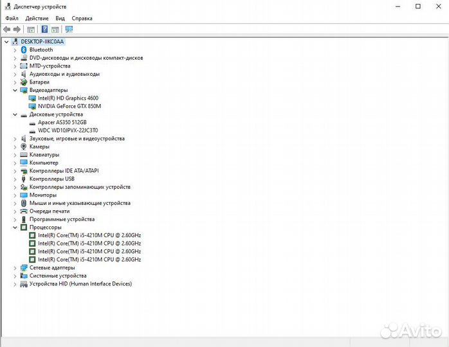This screenshot has width=449, height=347.
Task: Select the last Intel Core i5-4210M processor entry
Action: pyautogui.click(x=89, y=260)
